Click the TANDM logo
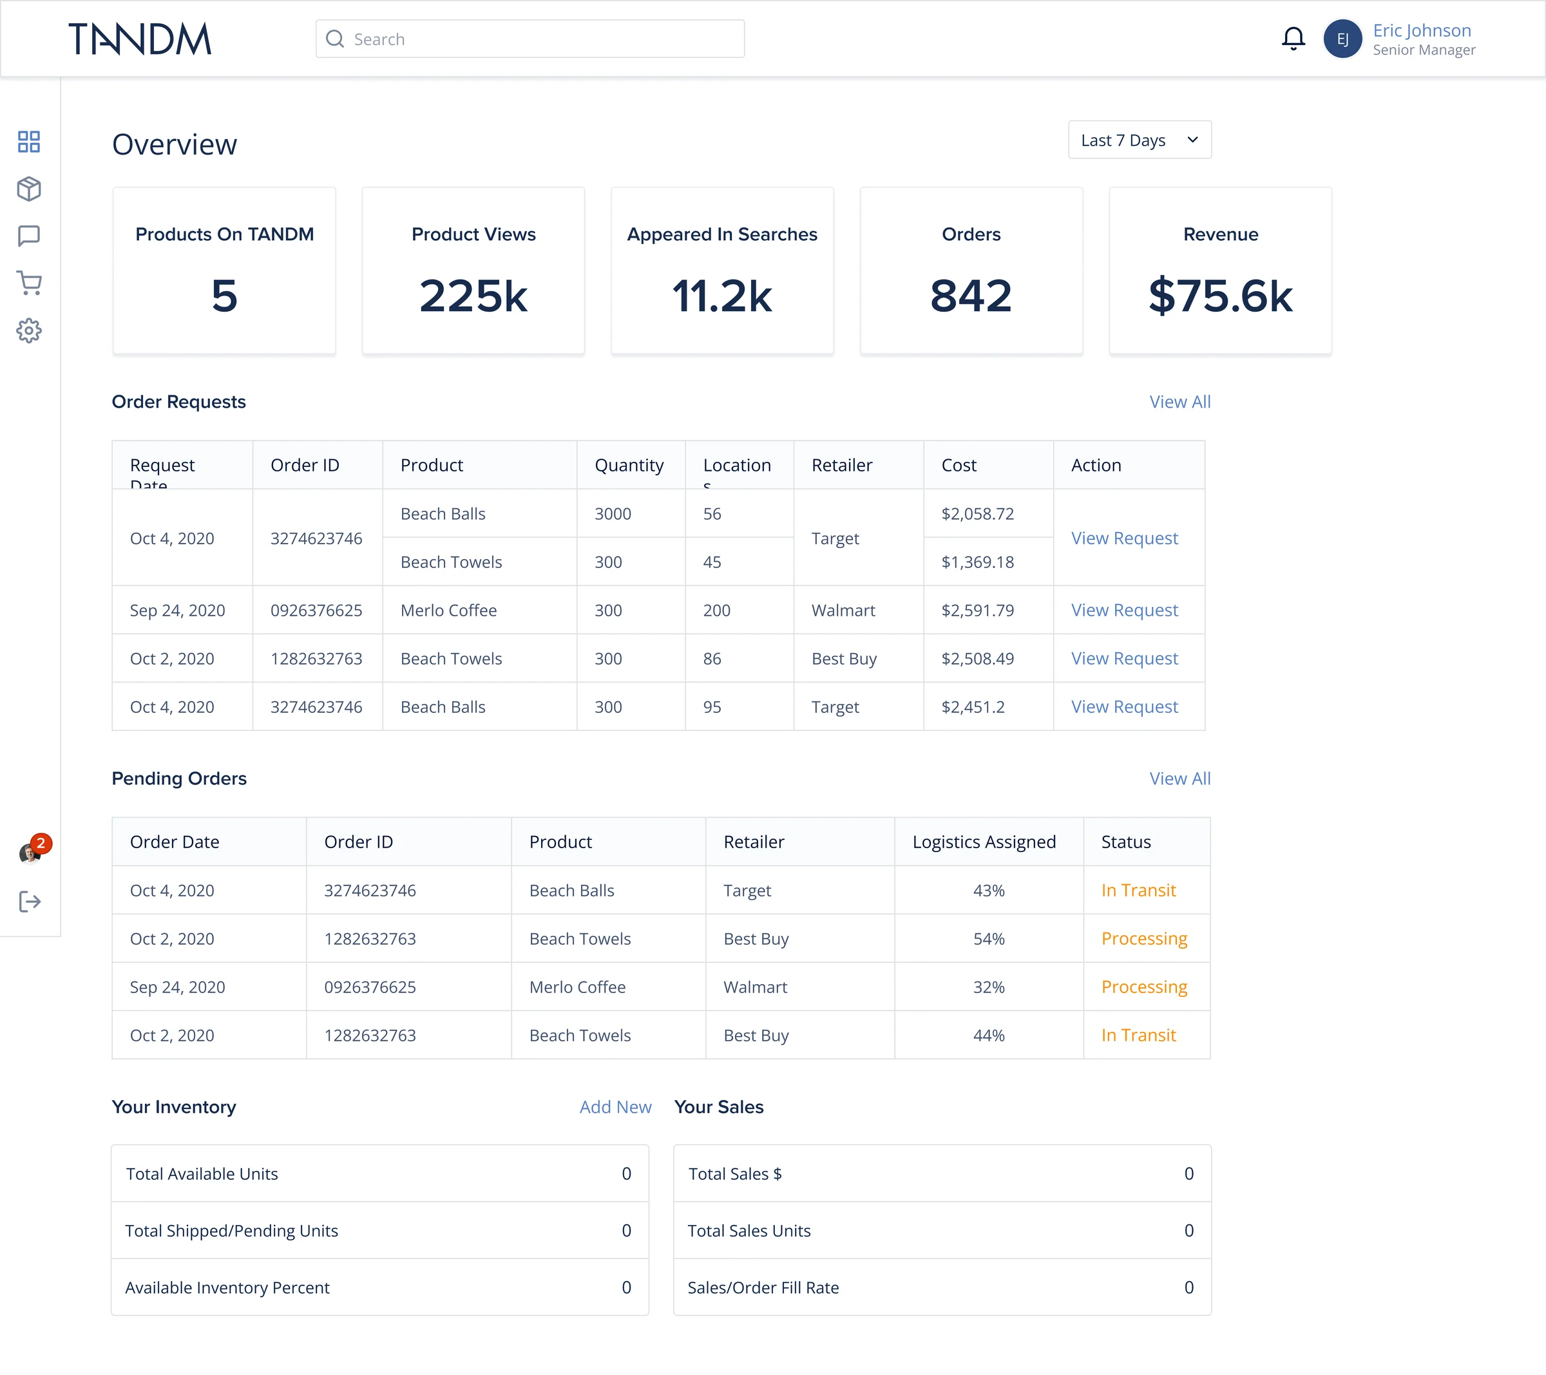This screenshot has width=1546, height=1375. pyautogui.click(x=140, y=39)
